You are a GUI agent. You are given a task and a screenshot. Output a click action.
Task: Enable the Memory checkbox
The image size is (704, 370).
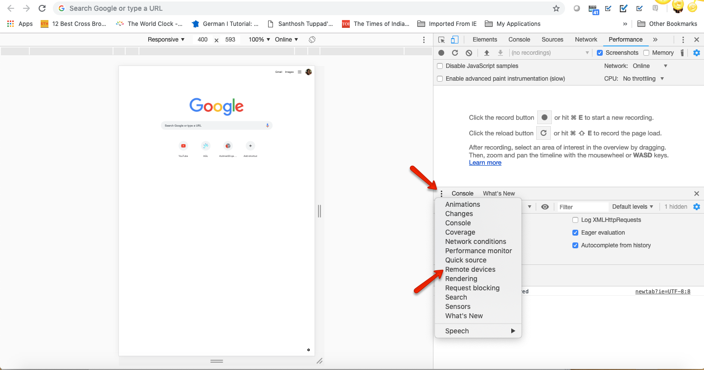647,52
